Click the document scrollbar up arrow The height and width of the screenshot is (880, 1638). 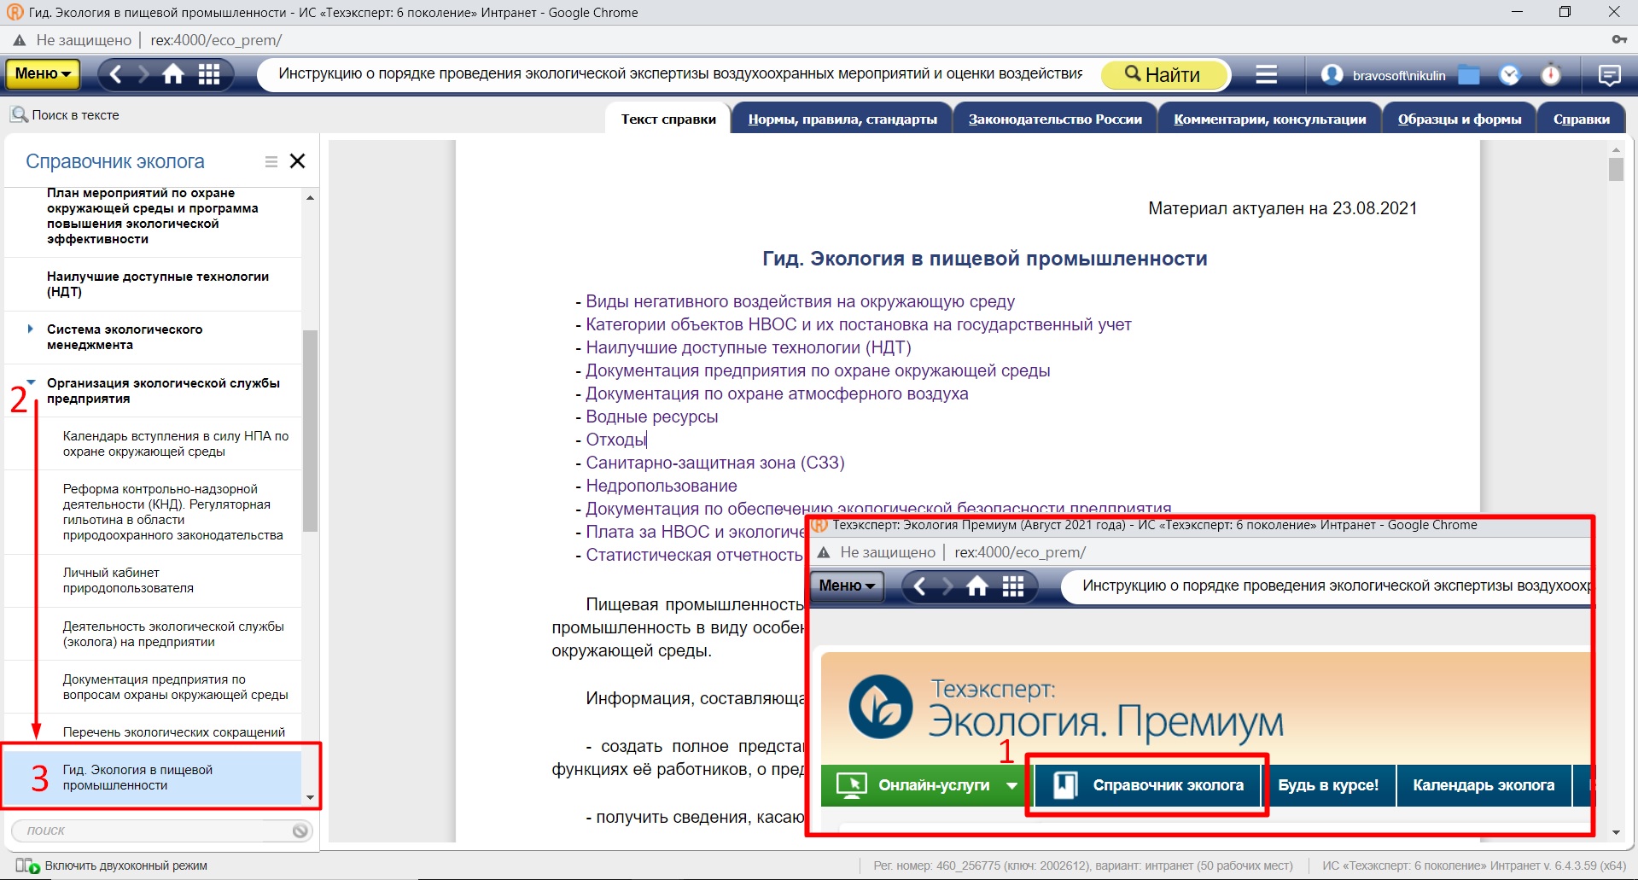pyautogui.click(x=1616, y=149)
